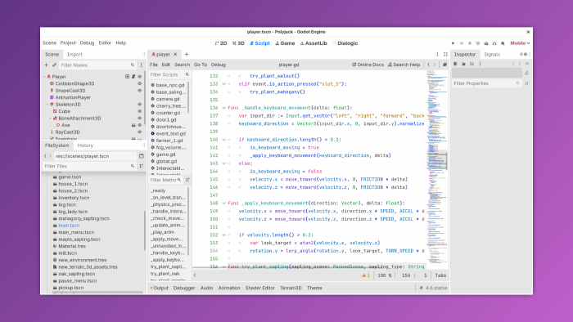Image resolution: width=573 pixels, height=322 pixels.
Task: Collapse the Skeleton3D tree node
Action: (x=47, y=105)
